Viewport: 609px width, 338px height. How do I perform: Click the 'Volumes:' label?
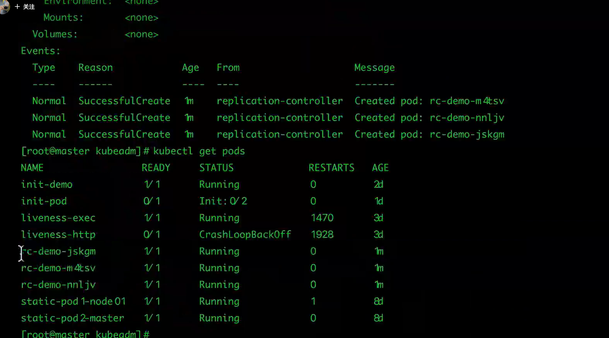pyautogui.click(x=55, y=34)
